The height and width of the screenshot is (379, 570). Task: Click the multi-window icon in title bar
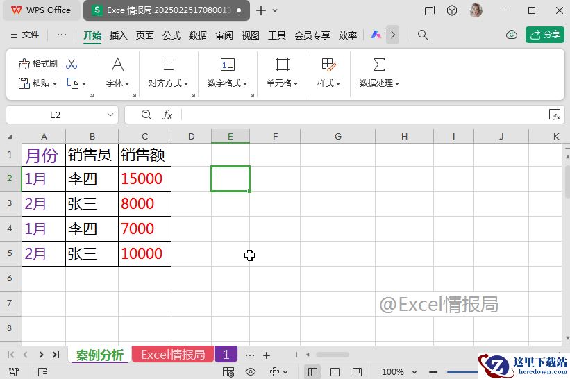[x=429, y=10]
